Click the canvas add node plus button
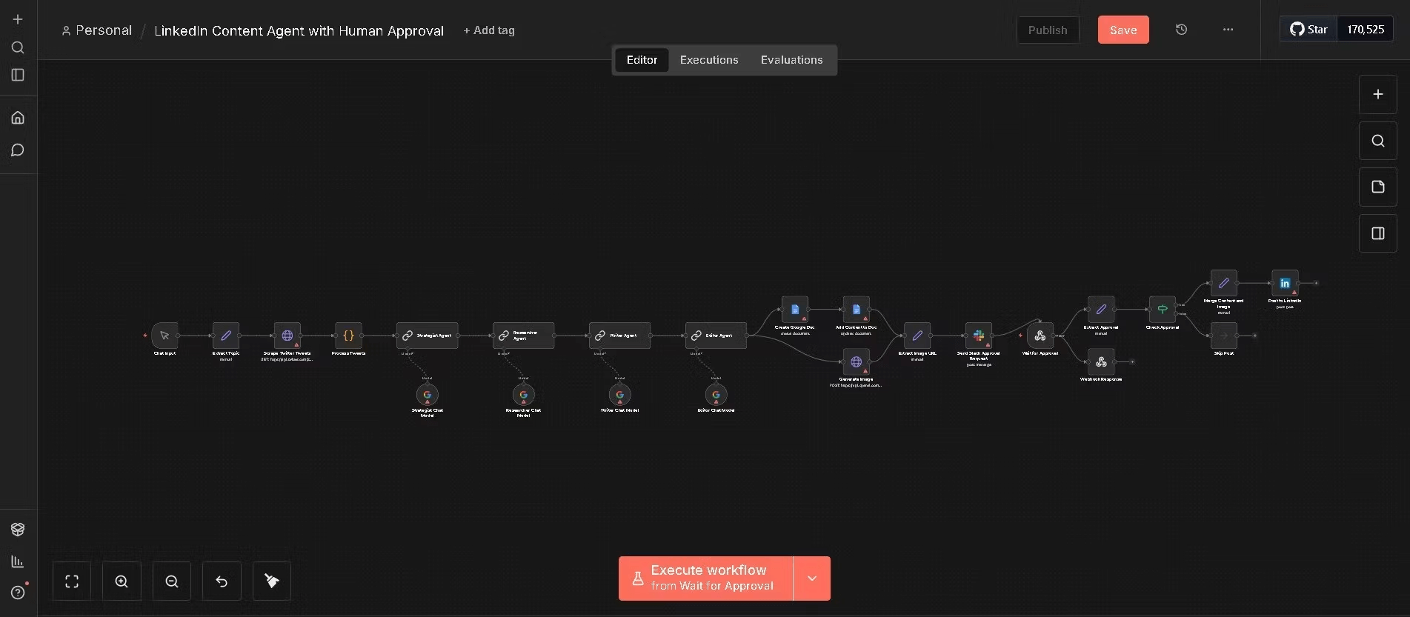Screen dimensions: 1410x617 1378,94
